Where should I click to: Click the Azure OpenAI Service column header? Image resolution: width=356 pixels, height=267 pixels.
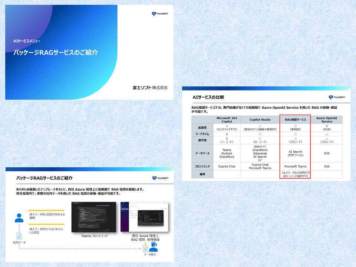click(327, 119)
